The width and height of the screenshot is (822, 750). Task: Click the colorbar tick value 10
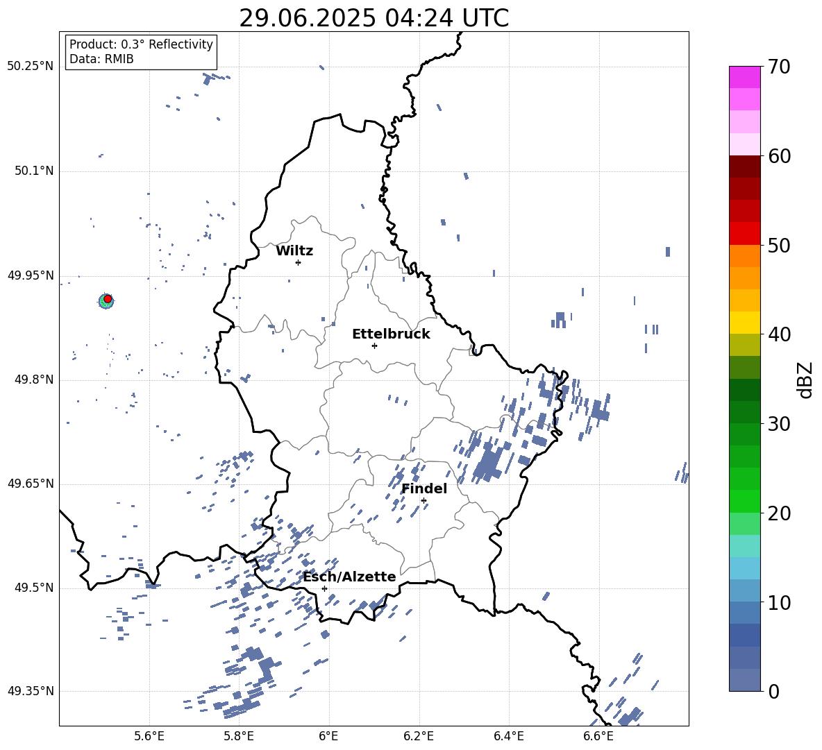780,602
